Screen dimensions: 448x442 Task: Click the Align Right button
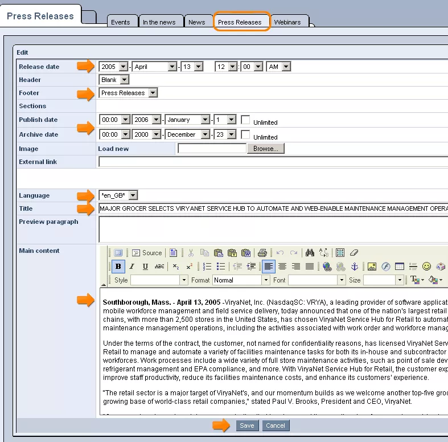coord(296,267)
